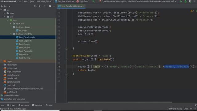Open SeleniumTestAutomationFramework.iml file
The width and height of the screenshot is (197, 111).
point(25,89)
